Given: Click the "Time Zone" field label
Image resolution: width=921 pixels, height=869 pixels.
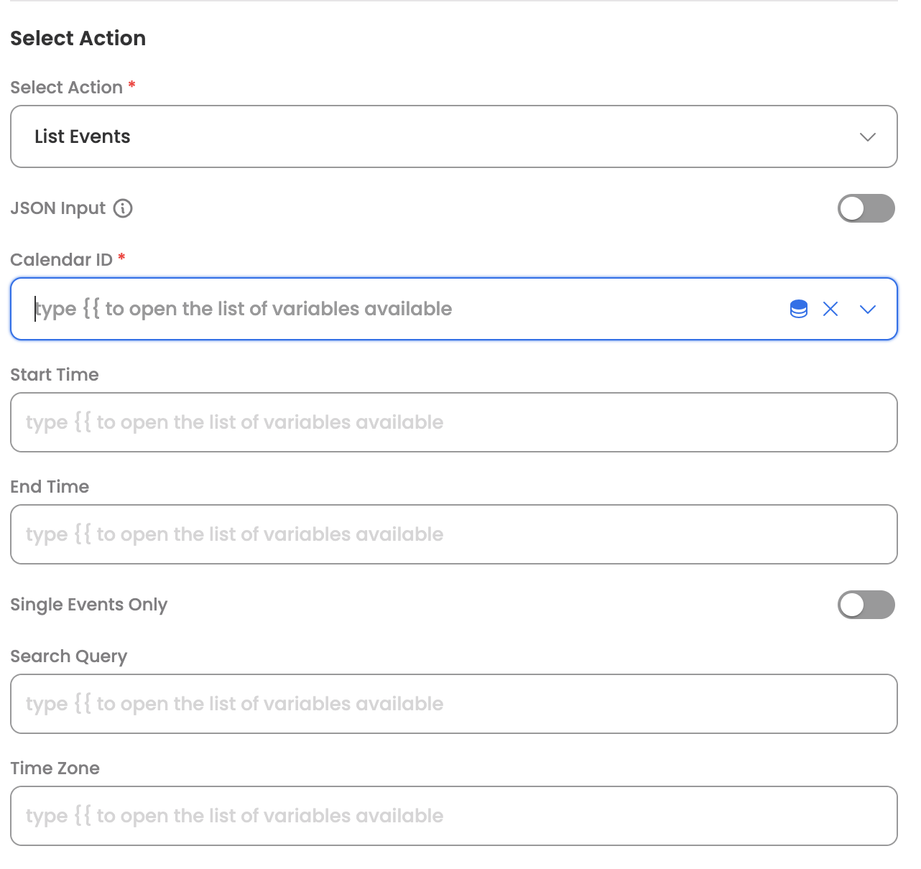Looking at the screenshot, I should coord(55,768).
